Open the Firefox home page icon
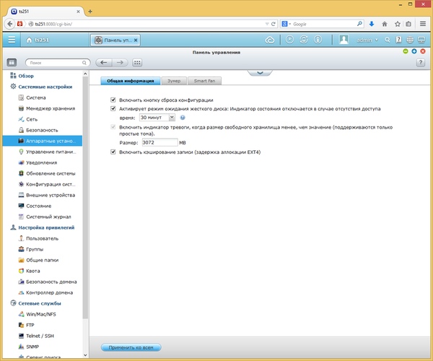The width and height of the screenshot is (433, 361). [385, 24]
